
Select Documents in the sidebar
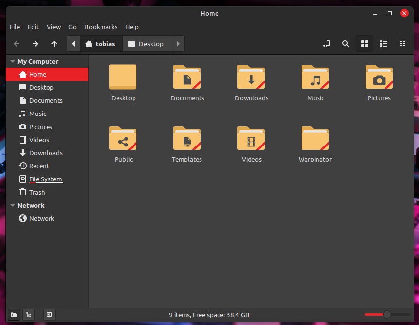(x=47, y=101)
